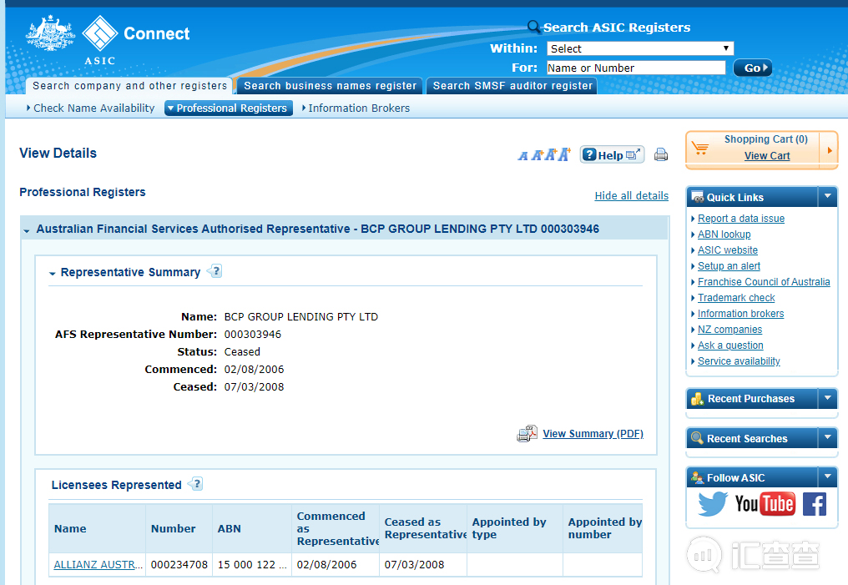Screen dimensions: 848x585
Task: Click the Quick Links panel icon
Action: tap(698, 197)
